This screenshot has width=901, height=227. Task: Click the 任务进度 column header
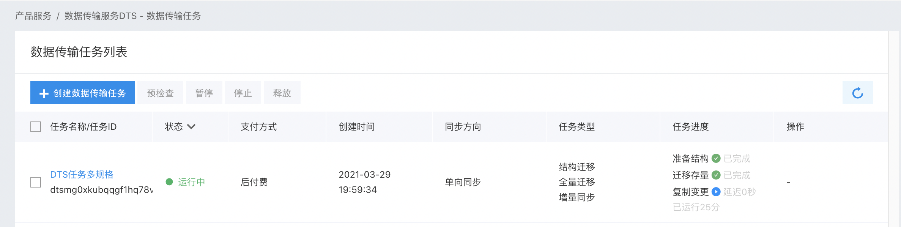point(691,127)
